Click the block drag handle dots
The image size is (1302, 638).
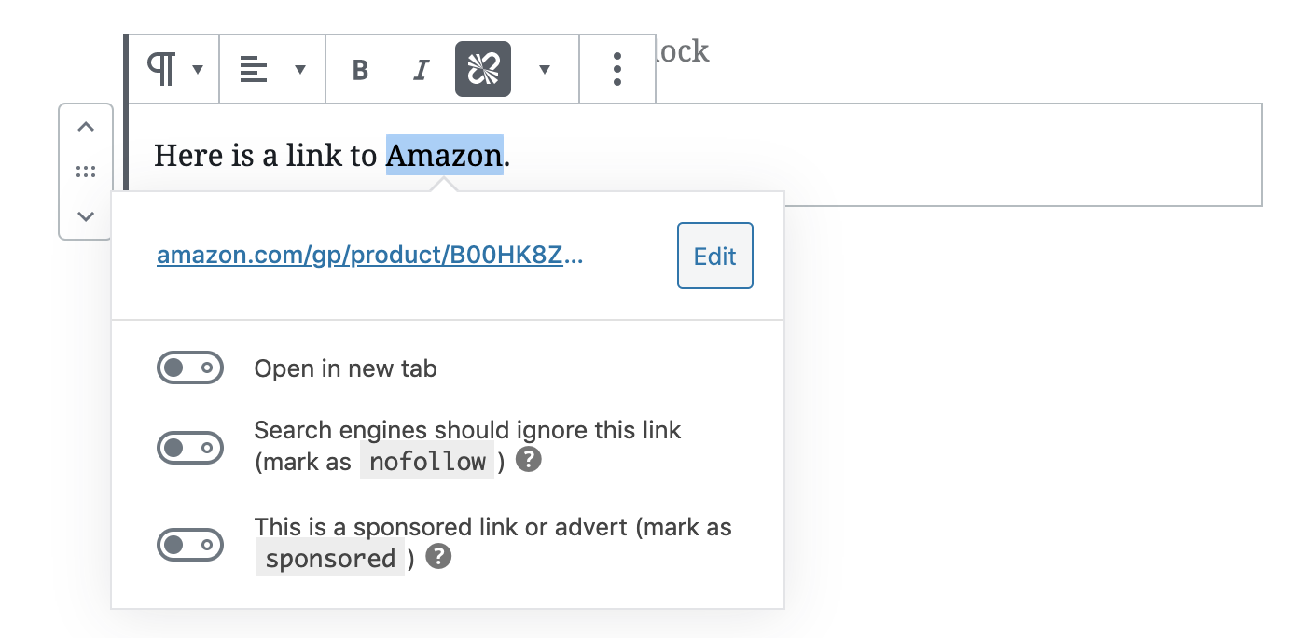point(86,172)
